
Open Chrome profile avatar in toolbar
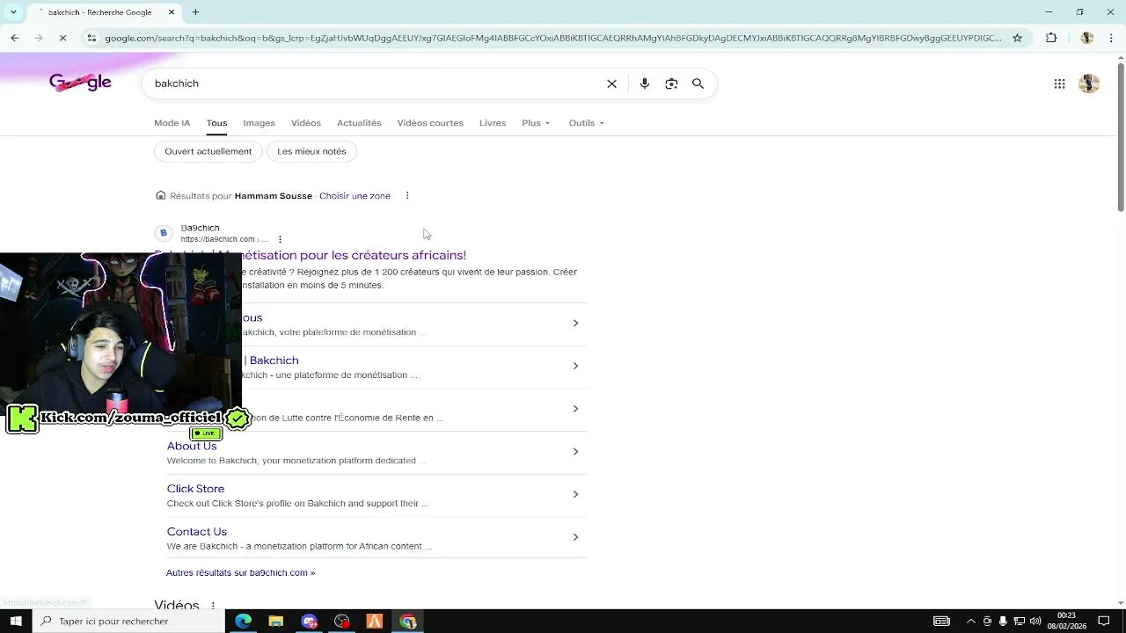[x=1086, y=38]
